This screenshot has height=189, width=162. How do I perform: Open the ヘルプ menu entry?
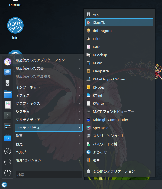pyautogui.click(x=48, y=152)
